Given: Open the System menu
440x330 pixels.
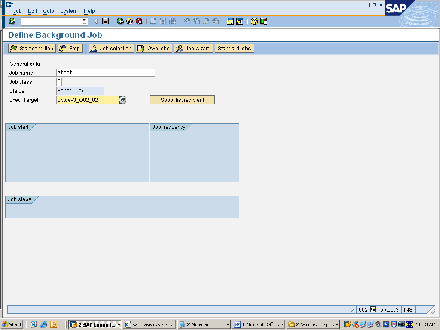Looking at the screenshot, I should pos(69,11).
